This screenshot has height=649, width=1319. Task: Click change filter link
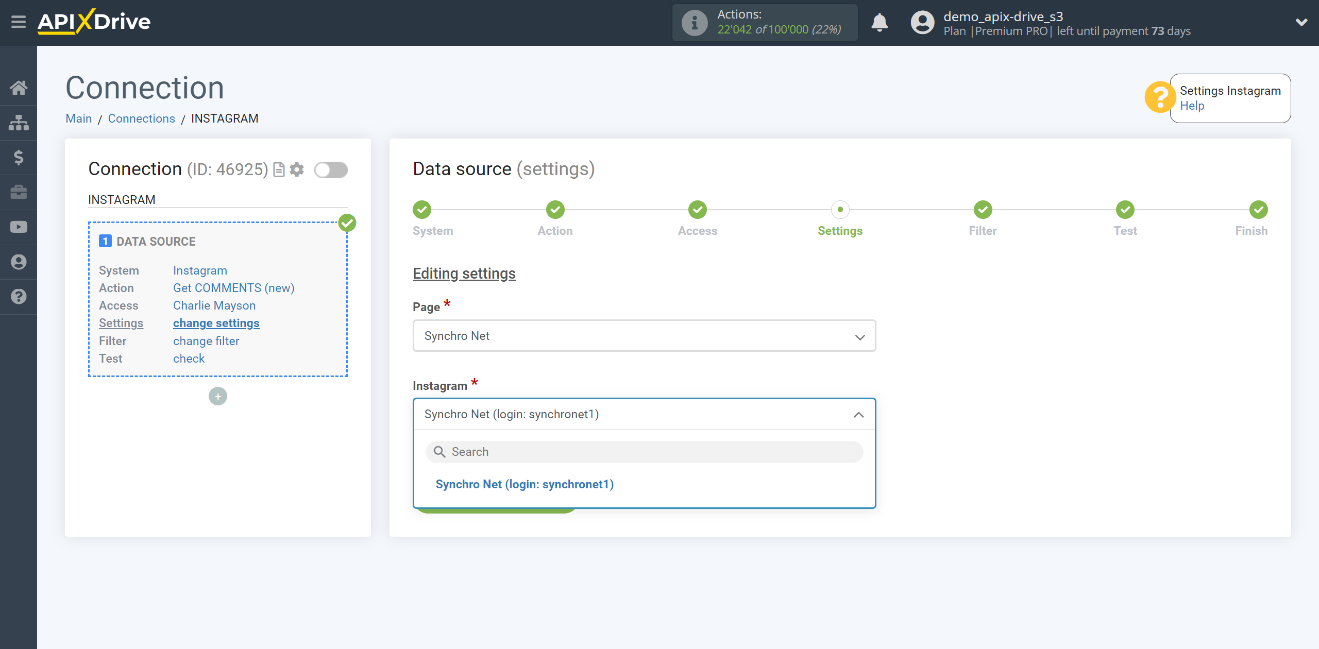[206, 341]
